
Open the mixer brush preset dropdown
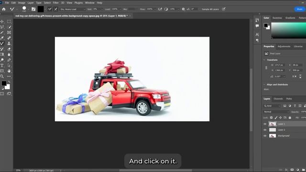[x=73, y=9]
